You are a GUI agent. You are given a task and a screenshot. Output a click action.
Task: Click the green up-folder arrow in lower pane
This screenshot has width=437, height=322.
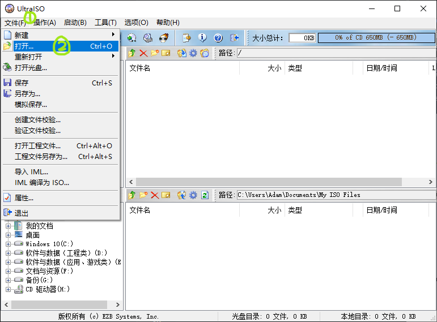coord(132,195)
